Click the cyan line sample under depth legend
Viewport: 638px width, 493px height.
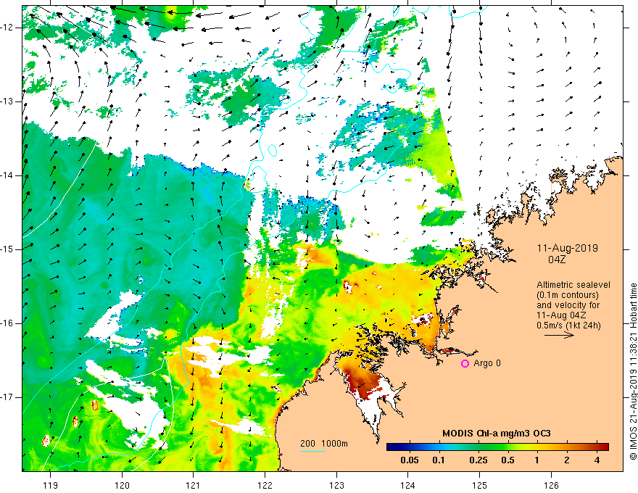pyautogui.click(x=312, y=451)
